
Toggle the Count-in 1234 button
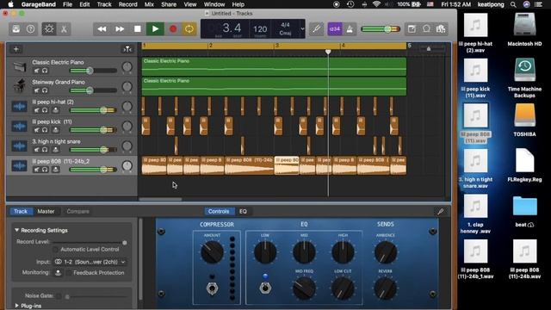(x=335, y=28)
